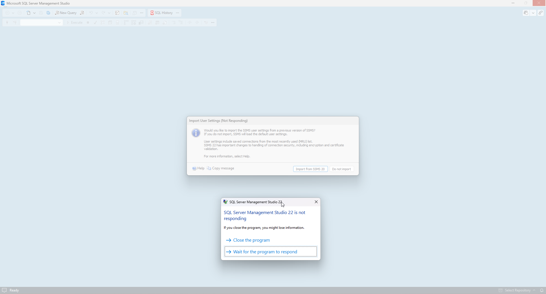This screenshot has width=546, height=294.
Task: Click the New Query toolbar button
Action: point(66,13)
